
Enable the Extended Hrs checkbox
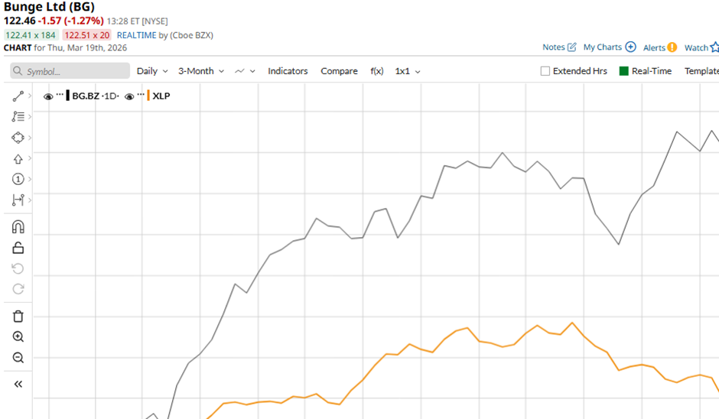tap(545, 71)
